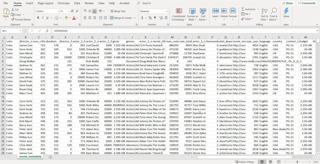Middle align cell contents

(x=90, y=11)
